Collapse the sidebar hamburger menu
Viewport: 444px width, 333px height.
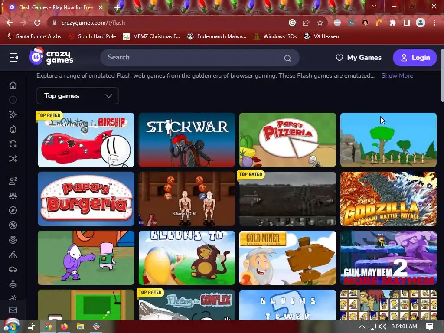[x=13, y=58]
